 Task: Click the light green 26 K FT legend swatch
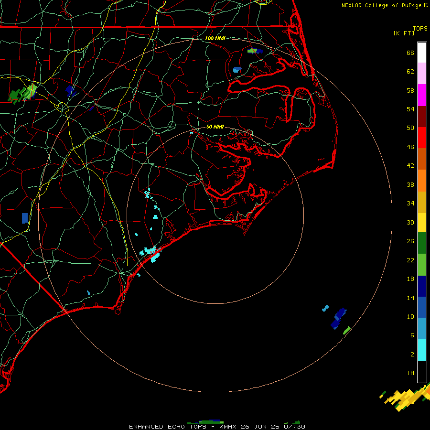pyautogui.click(x=422, y=265)
